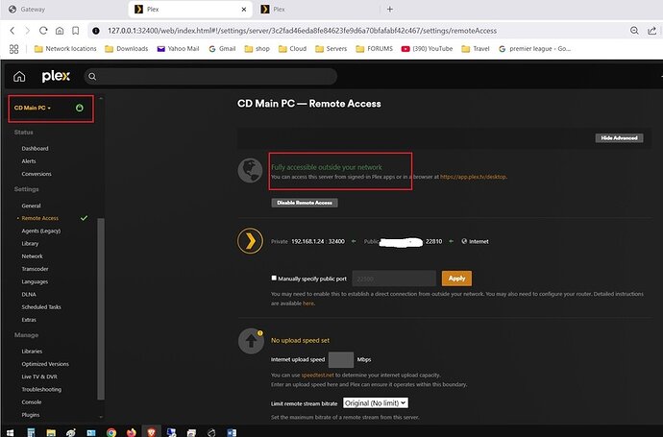Reload the page with refresh icon

tap(43, 31)
